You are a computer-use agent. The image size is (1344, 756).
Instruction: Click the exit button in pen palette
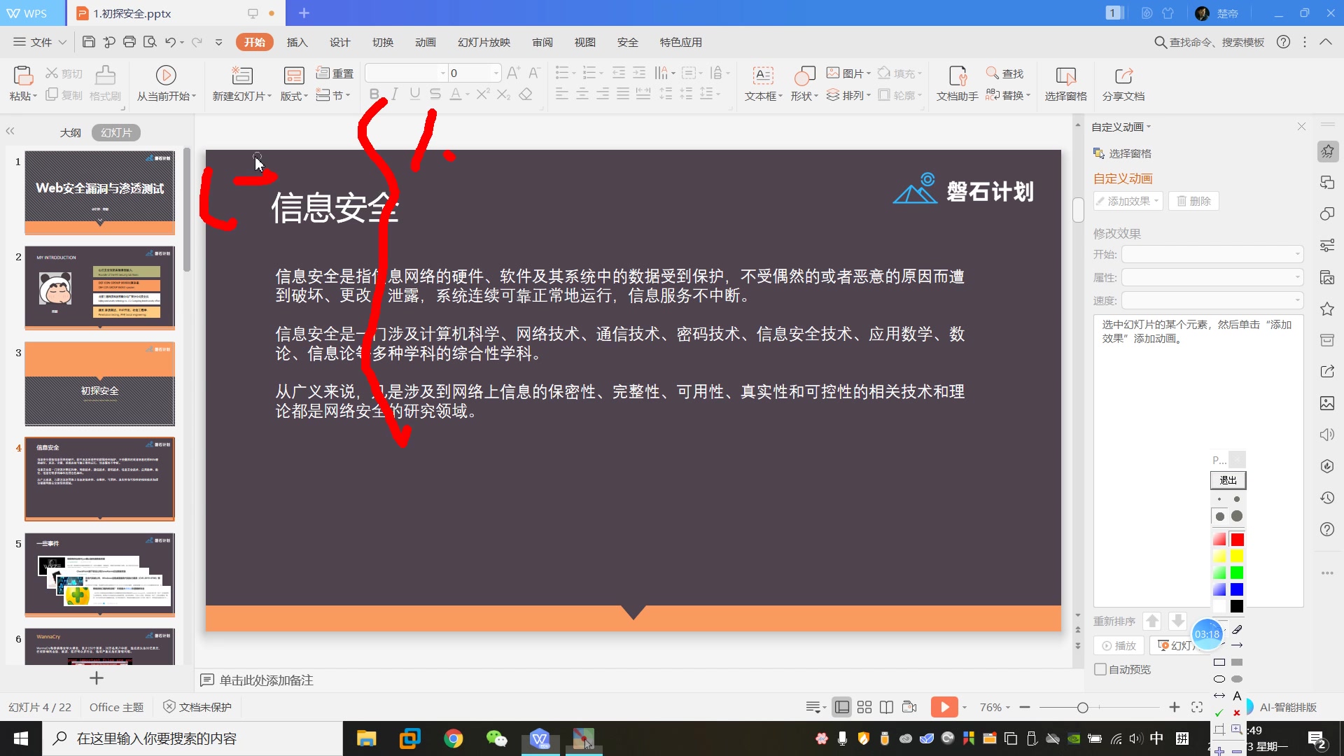point(1228,480)
